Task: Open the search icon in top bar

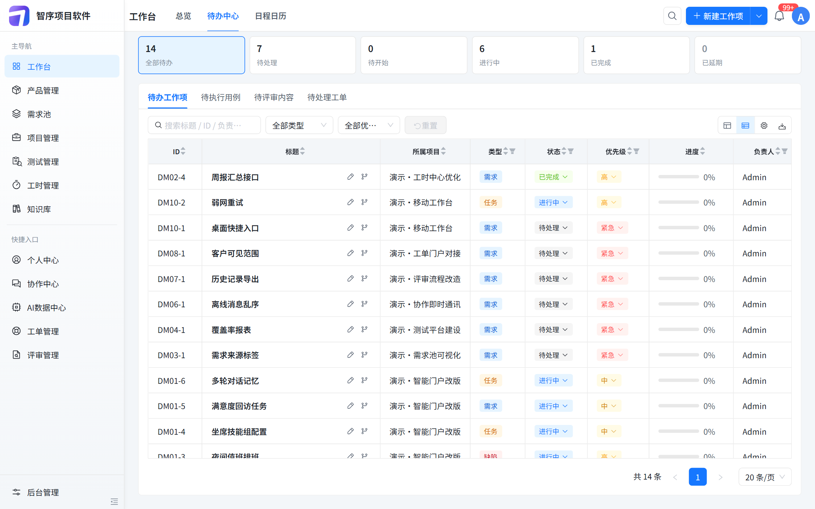Action: pyautogui.click(x=672, y=16)
